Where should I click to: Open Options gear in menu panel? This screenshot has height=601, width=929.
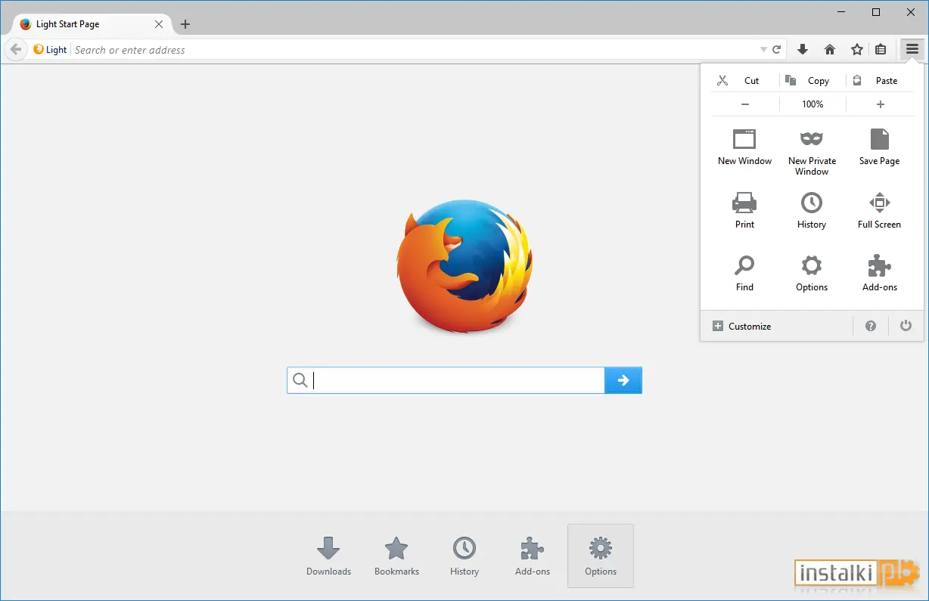click(812, 273)
